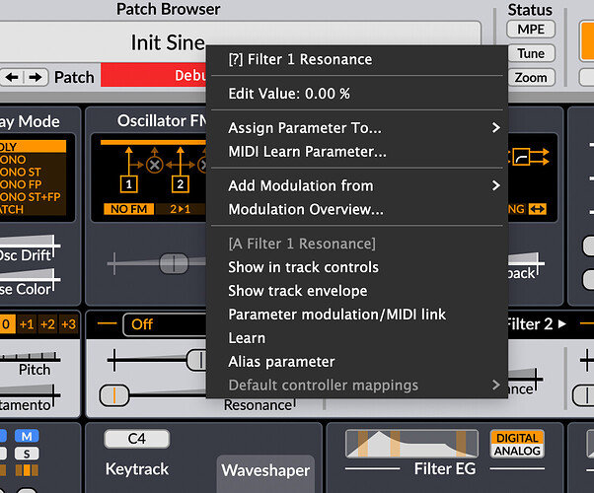Viewport: 594px width, 493px height.
Task: Click the blue M mute button
Action: click(x=27, y=436)
